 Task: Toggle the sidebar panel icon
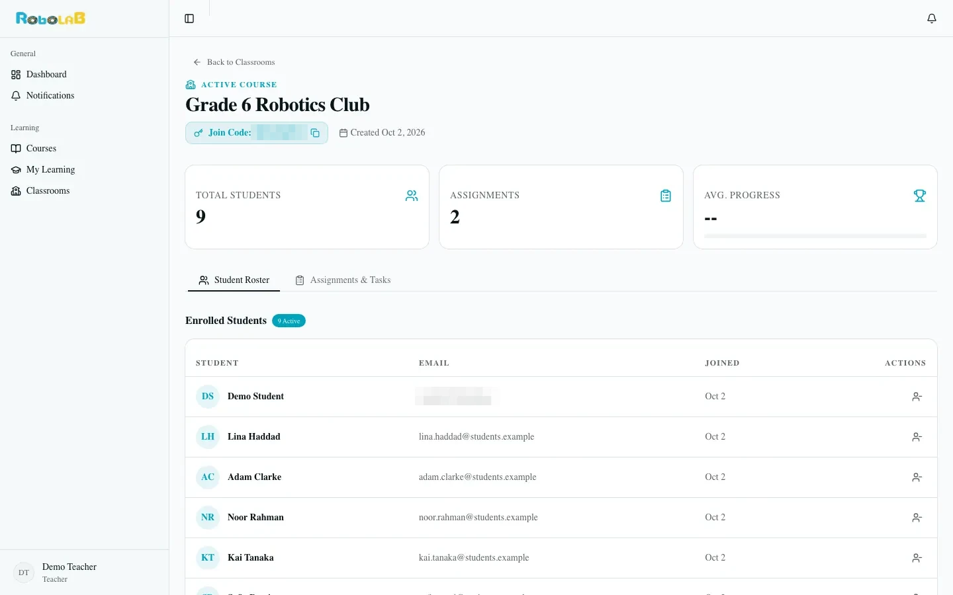tap(189, 19)
